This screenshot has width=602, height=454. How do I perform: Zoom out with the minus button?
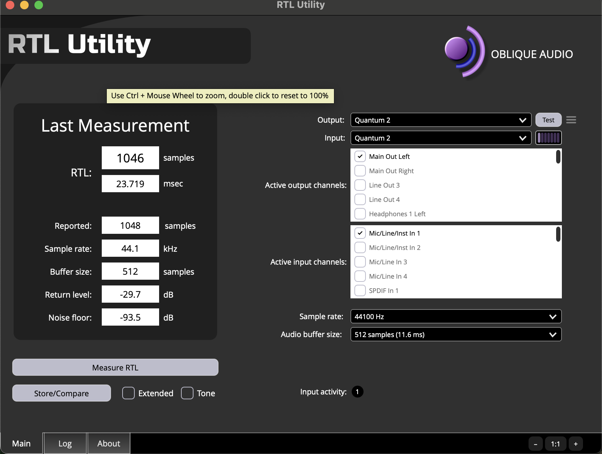pos(535,444)
